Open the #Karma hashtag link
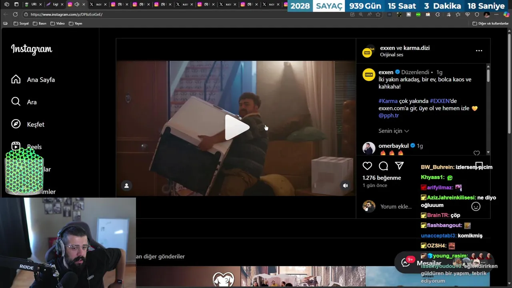Viewport: 512px width, 288px height. pyautogui.click(x=388, y=101)
